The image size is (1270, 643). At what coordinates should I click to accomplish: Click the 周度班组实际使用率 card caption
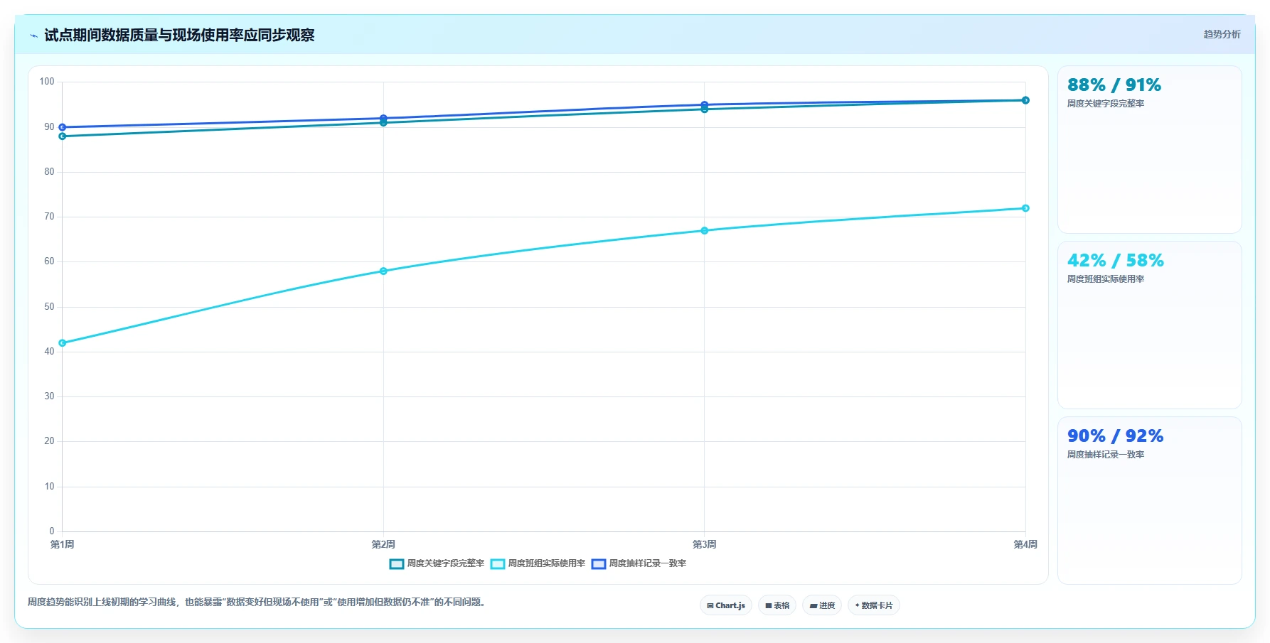point(1106,279)
